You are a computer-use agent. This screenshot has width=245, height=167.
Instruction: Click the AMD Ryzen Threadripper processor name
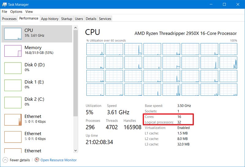click(x=186, y=33)
